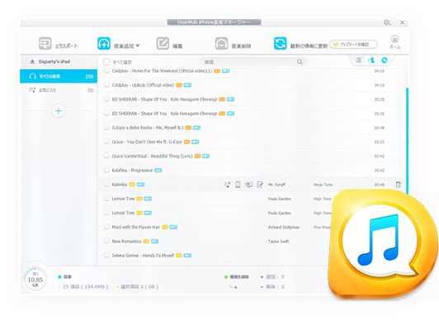Click the phone icon on the Kalimba row
The height and width of the screenshot is (321, 439).
[238, 185]
